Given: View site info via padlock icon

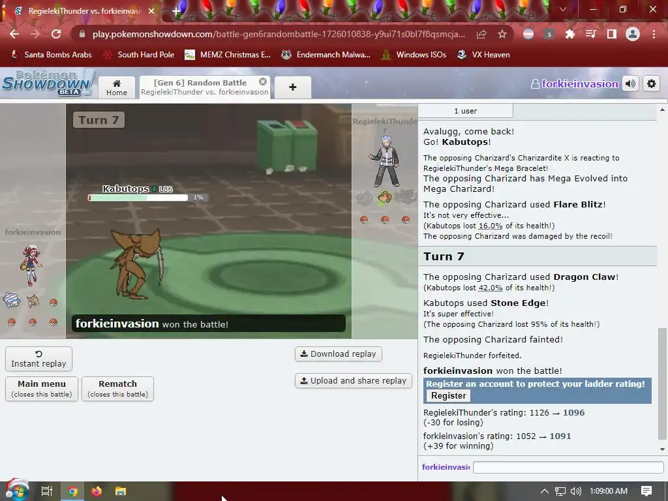Looking at the screenshot, I should point(82,34).
